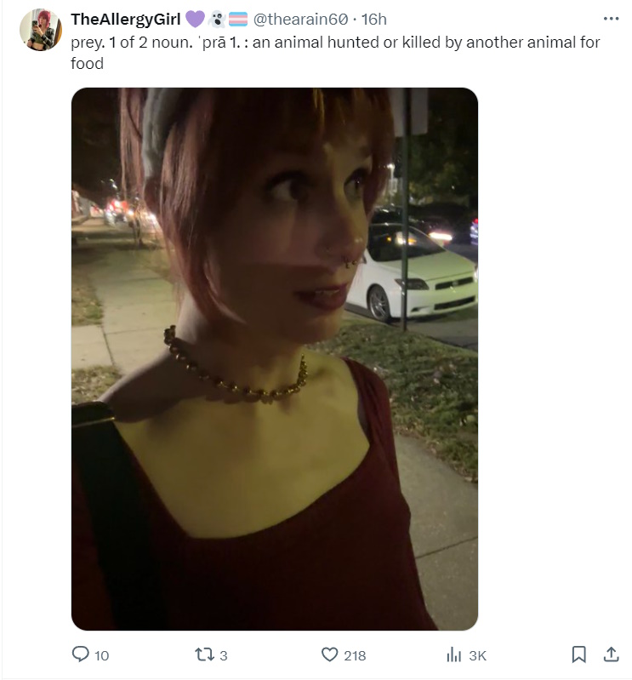632x680 pixels.
Task: Click the like count 218
Action: pyautogui.click(x=355, y=655)
